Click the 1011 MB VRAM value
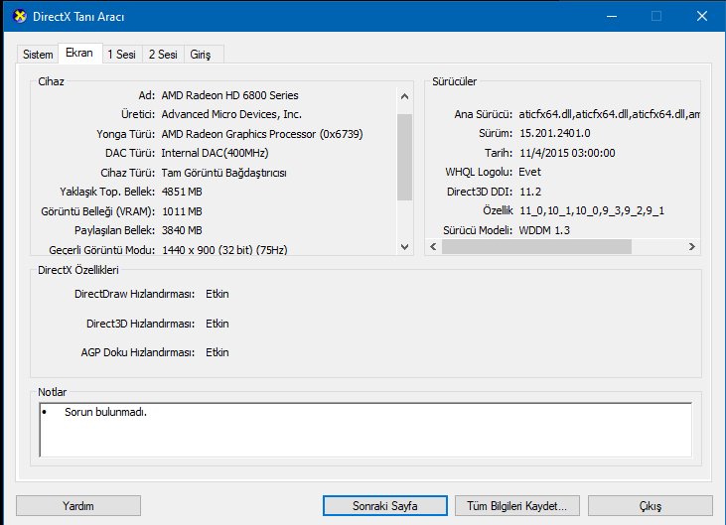The width and height of the screenshot is (726, 525). pos(182,211)
